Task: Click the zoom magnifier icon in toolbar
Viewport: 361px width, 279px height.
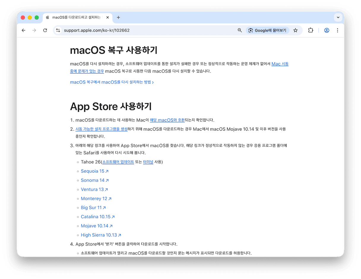Action: (239, 30)
